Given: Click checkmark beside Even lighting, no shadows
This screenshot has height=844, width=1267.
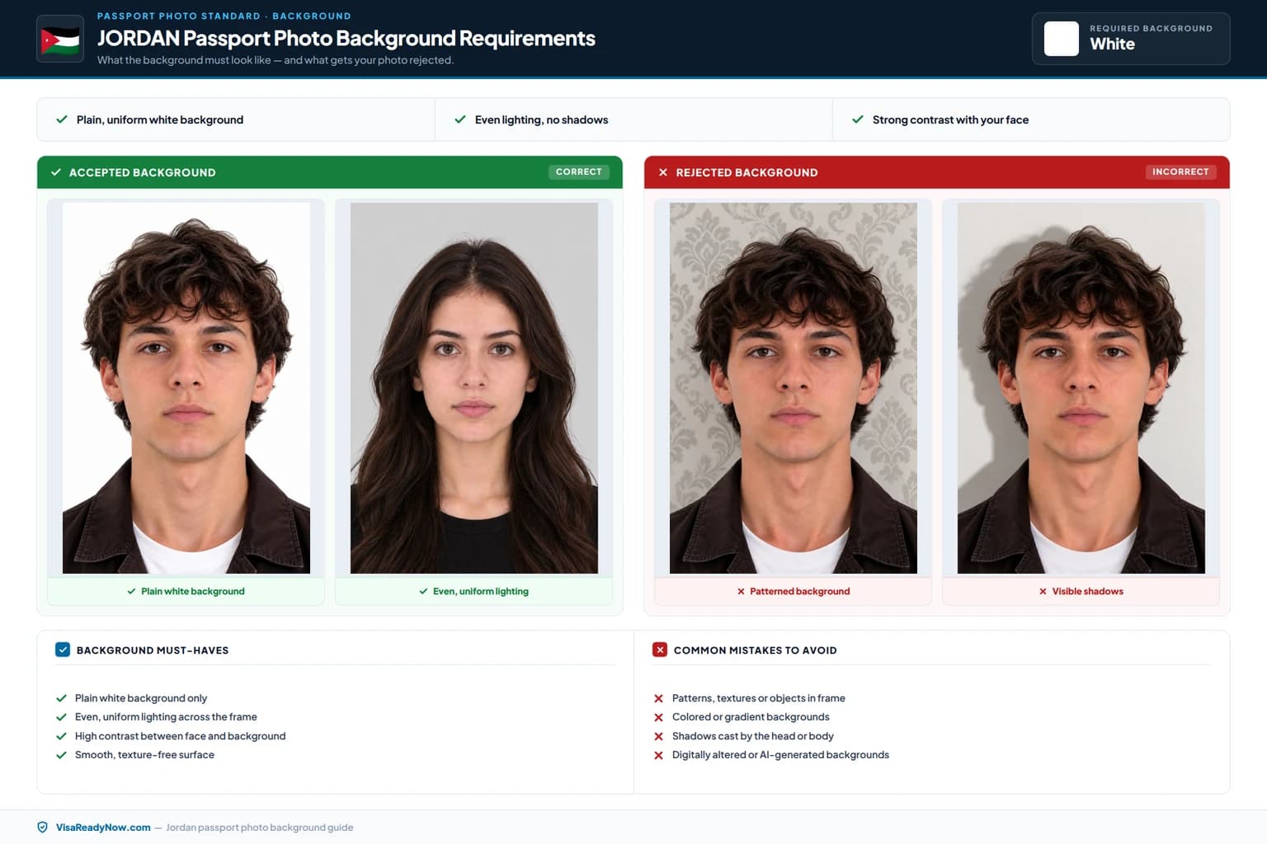Looking at the screenshot, I should (x=460, y=120).
